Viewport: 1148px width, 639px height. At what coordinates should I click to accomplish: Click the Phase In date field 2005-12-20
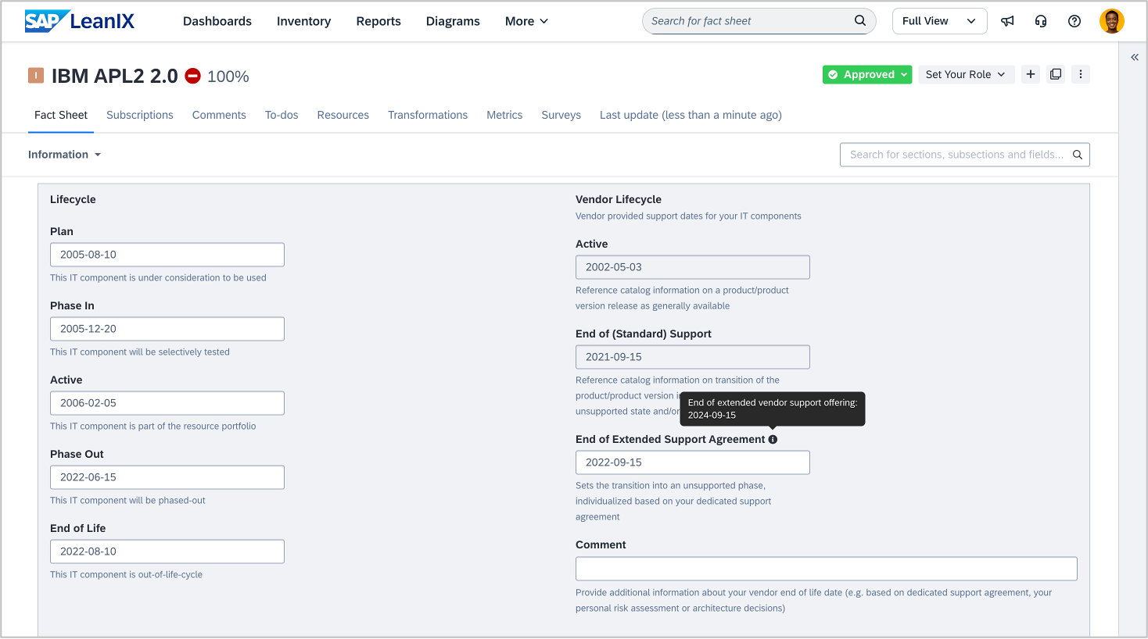coord(167,329)
